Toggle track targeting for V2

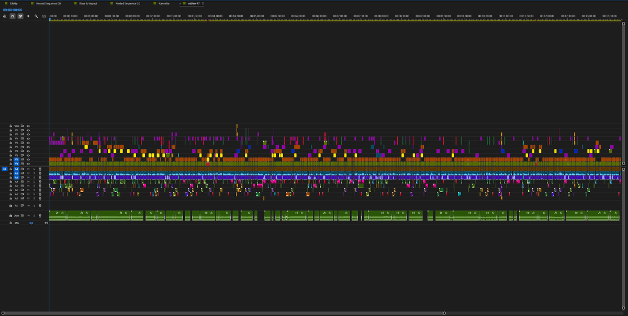pyautogui.click(x=17, y=159)
